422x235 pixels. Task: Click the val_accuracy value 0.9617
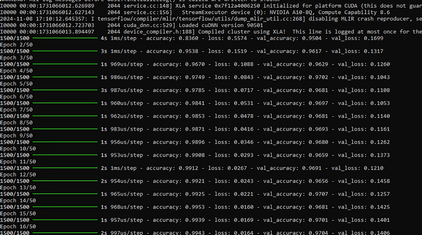pyautogui.click(x=312, y=51)
